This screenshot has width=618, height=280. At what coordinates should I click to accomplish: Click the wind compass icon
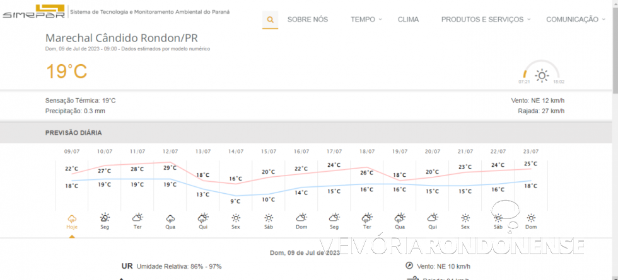[x=409, y=266]
